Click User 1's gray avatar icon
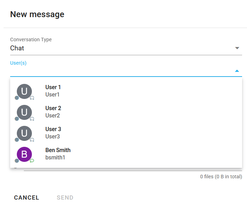This screenshot has width=247, height=208. click(24, 91)
